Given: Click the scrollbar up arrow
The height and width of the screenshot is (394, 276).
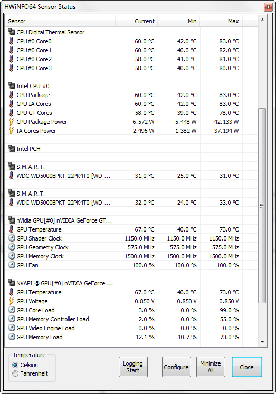Looking at the screenshot, I should click(x=262, y=20).
